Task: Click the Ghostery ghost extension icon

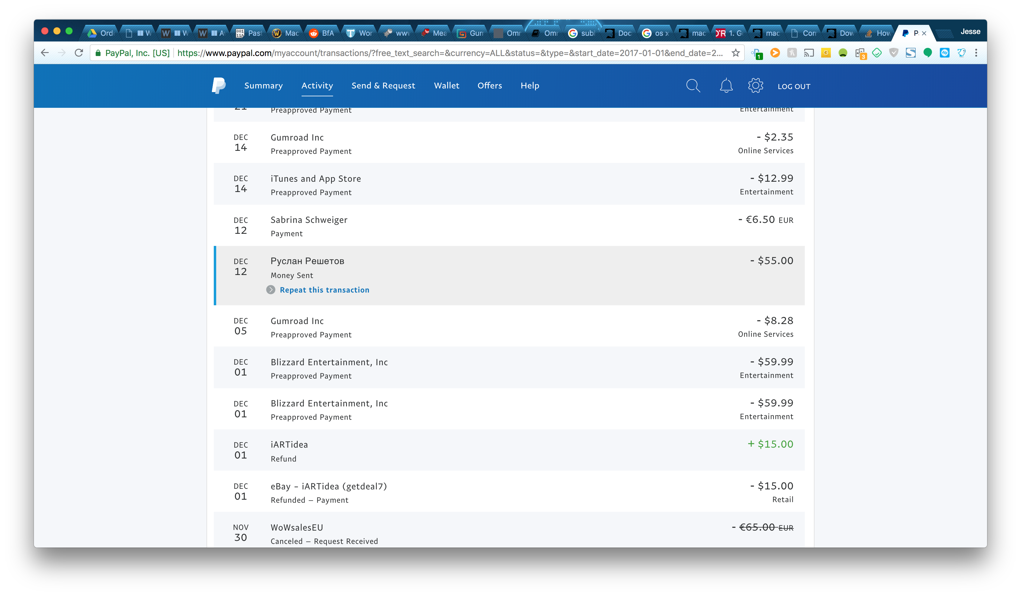Action: click(x=961, y=53)
